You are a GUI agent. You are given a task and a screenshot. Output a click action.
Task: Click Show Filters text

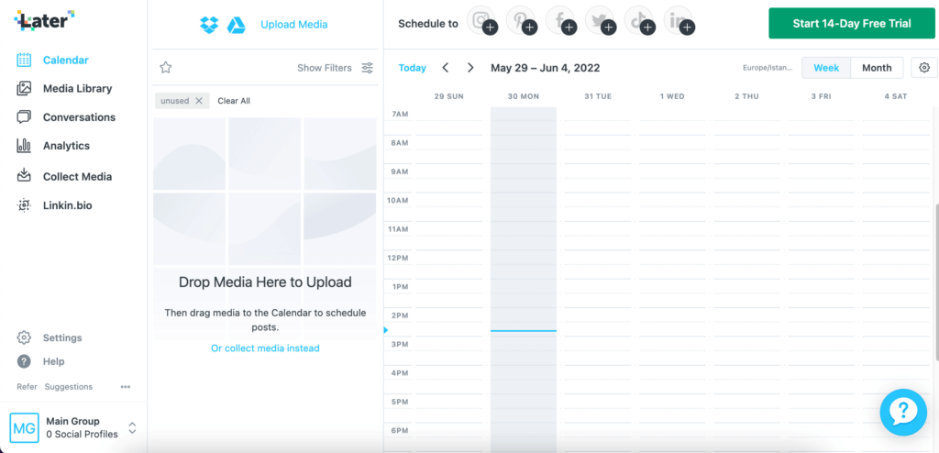325,68
